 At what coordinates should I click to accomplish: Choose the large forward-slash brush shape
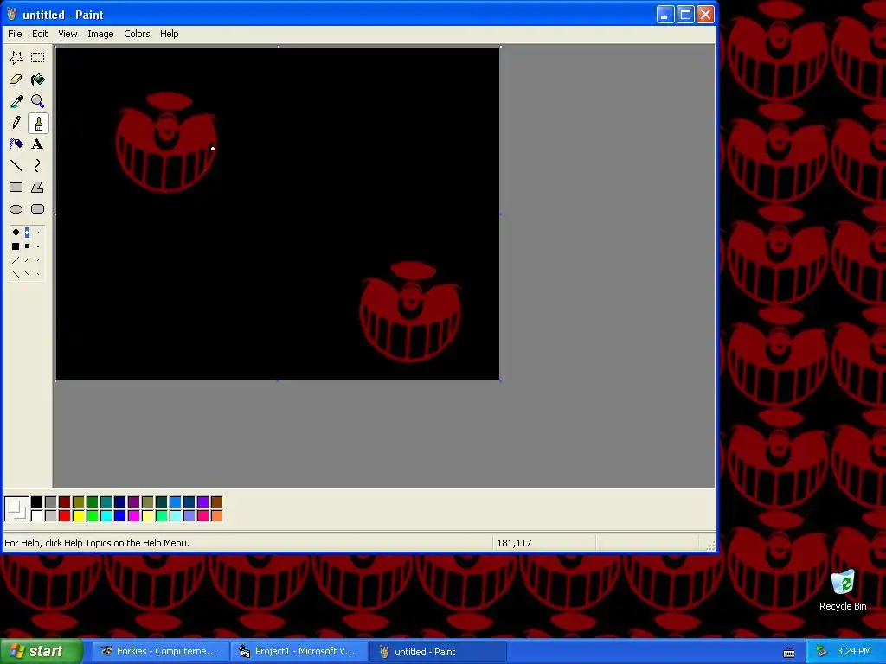pos(16,260)
